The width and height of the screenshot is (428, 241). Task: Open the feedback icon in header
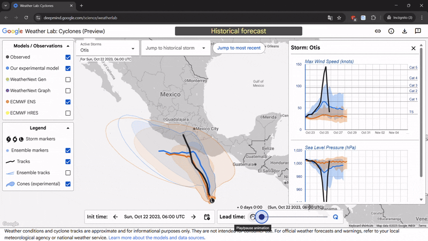(x=418, y=31)
